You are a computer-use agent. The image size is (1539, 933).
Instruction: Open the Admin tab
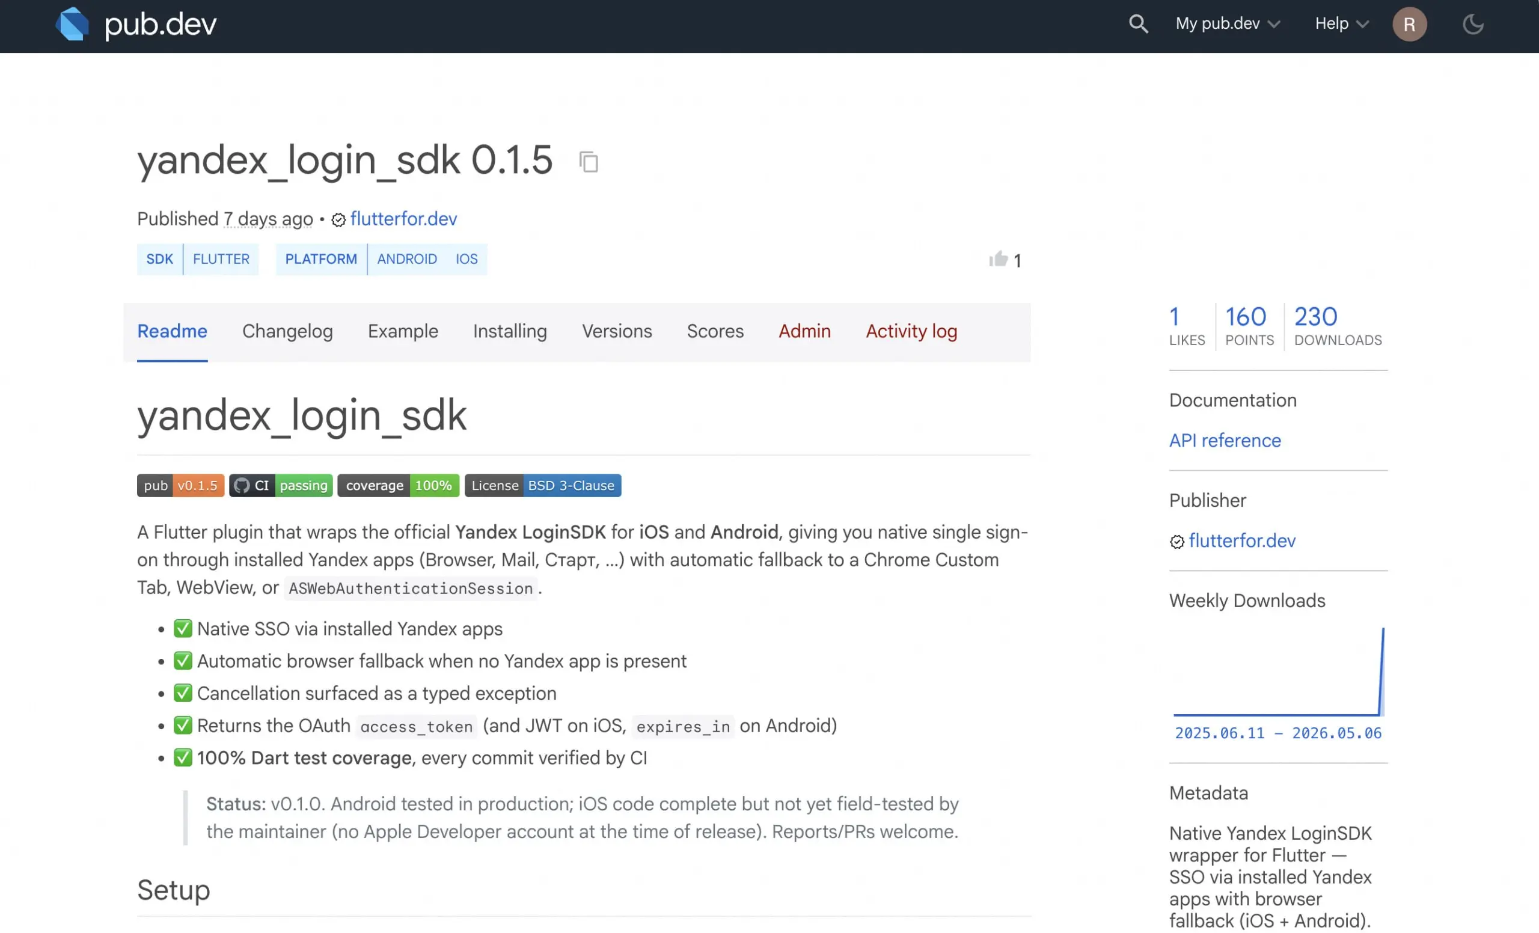point(804,331)
